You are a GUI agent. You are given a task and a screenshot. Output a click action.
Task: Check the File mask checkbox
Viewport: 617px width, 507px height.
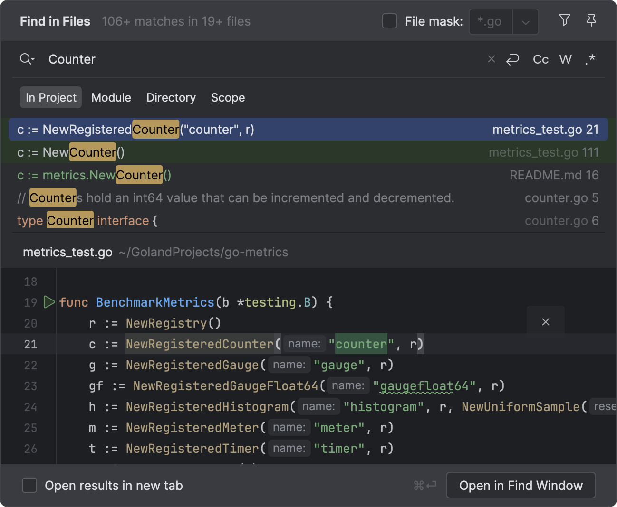click(x=390, y=21)
